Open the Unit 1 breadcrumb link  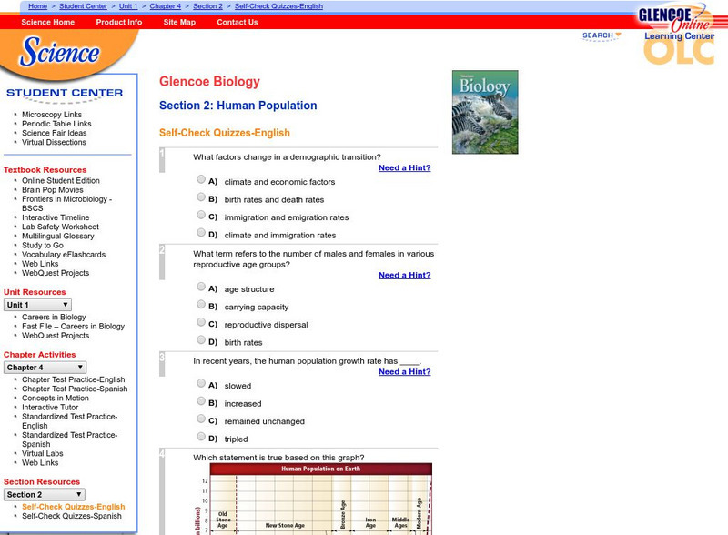tap(128, 6)
